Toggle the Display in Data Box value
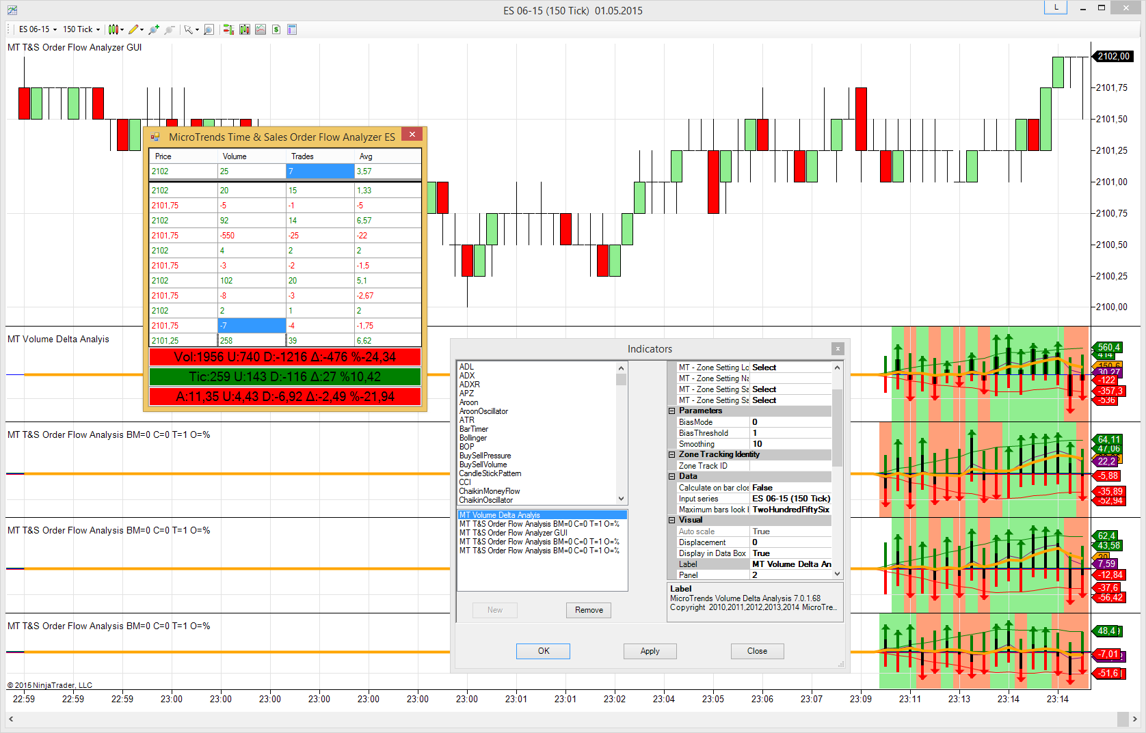 point(790,553)
